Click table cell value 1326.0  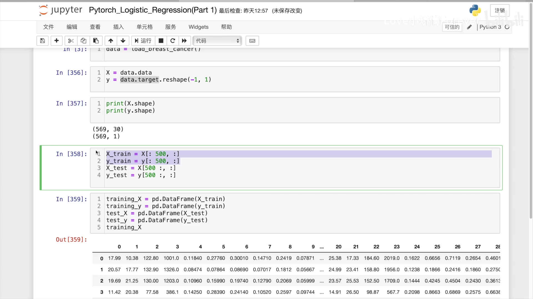point(171,269)
